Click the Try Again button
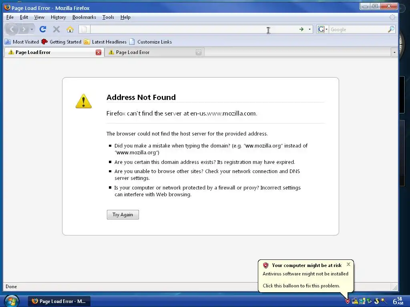410x307 pixels. click(x=123, y=215)
